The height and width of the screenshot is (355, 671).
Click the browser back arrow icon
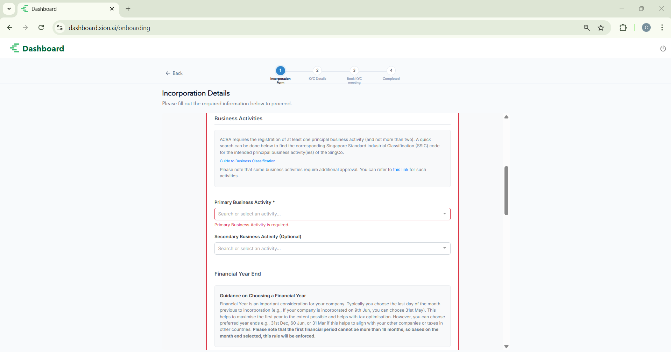(10, 28)
